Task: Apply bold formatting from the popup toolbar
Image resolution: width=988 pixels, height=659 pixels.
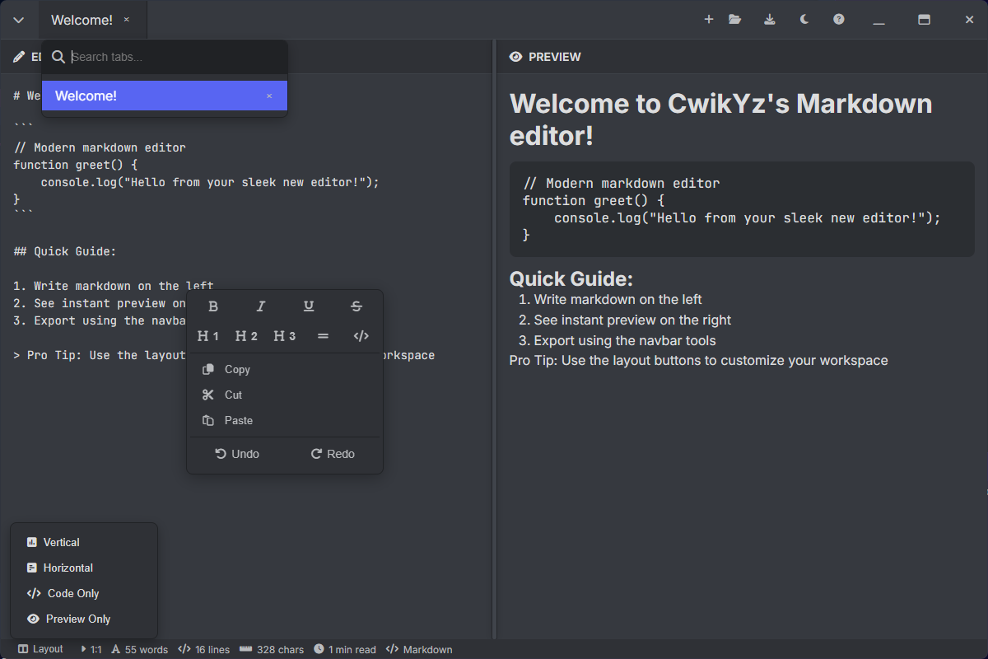Action: click(x=213, y=306)
